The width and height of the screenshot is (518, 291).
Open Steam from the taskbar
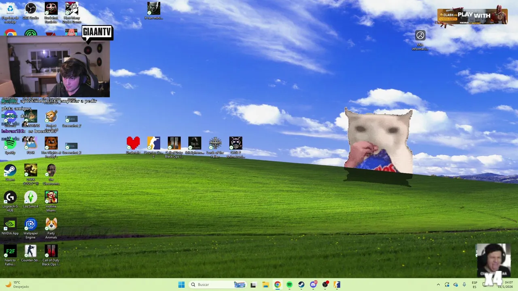coord(301,285)
